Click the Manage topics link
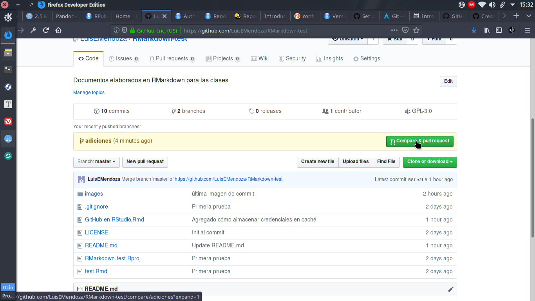The width and height of the screenshot is (535, 301). click(89, 92)
